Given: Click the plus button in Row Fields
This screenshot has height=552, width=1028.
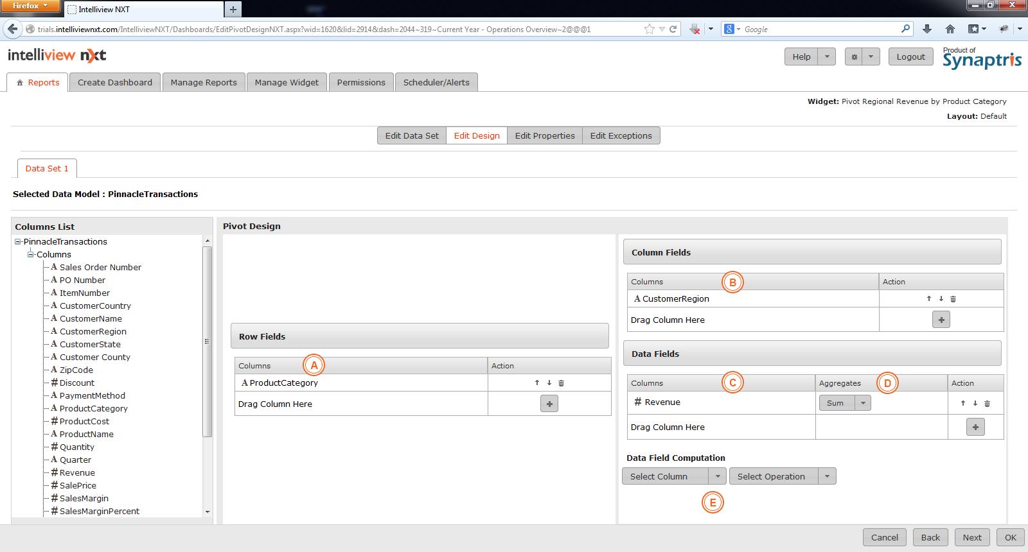Looking at the screenshot, I should pyautogui.click(x=549, y=404).
